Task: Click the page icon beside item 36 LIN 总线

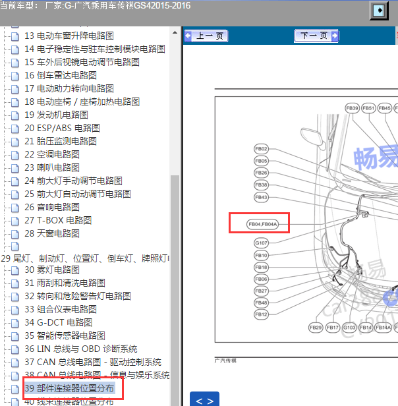Action: [15, 350]
